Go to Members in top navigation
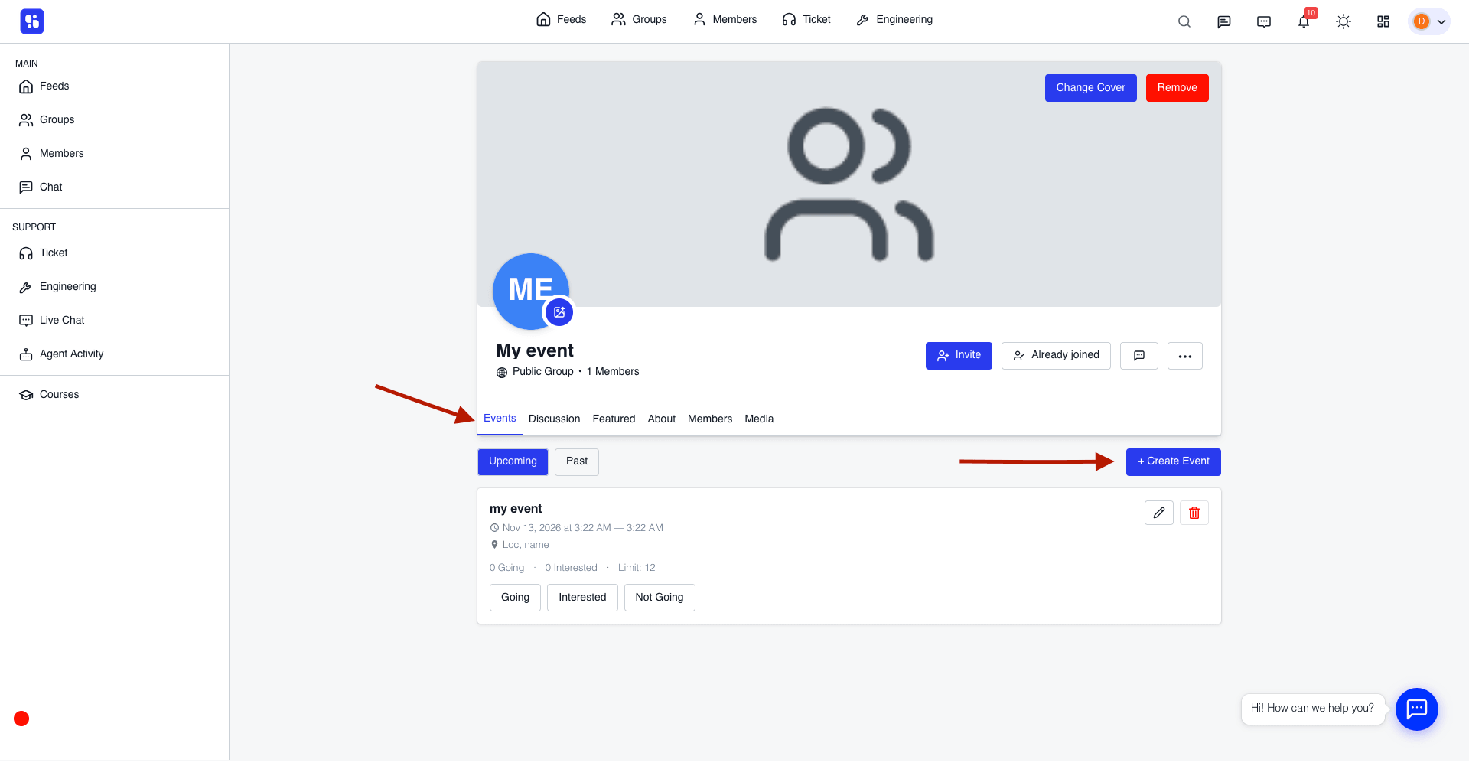This screenshot has height=779, width=1469. tap(725, 20)
